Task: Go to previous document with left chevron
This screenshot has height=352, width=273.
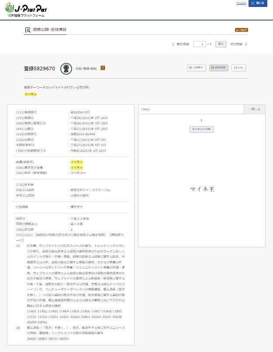Action: (173, 44)
